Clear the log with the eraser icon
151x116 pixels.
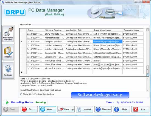[x=66, y=109]
